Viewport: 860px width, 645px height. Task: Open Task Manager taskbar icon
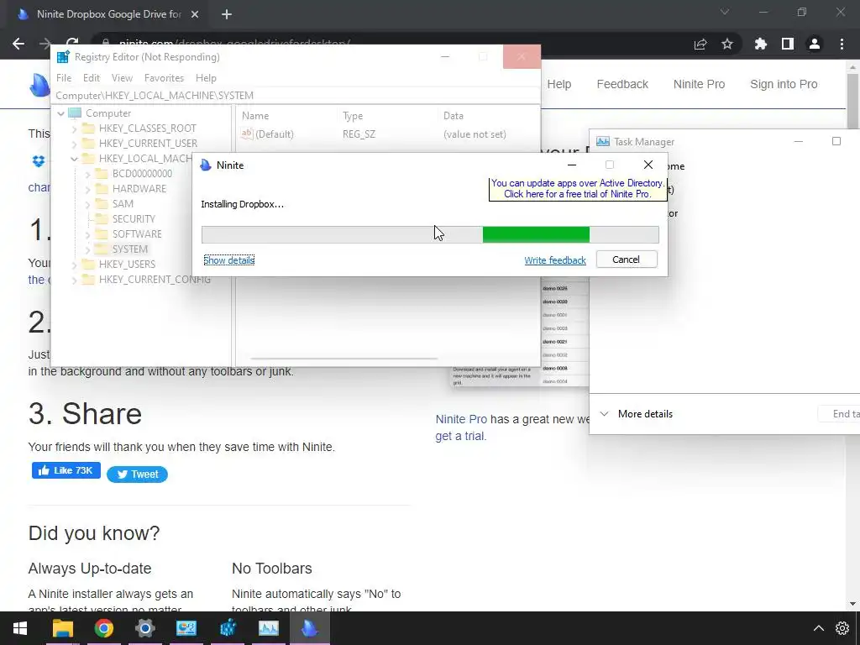point(268,628)
